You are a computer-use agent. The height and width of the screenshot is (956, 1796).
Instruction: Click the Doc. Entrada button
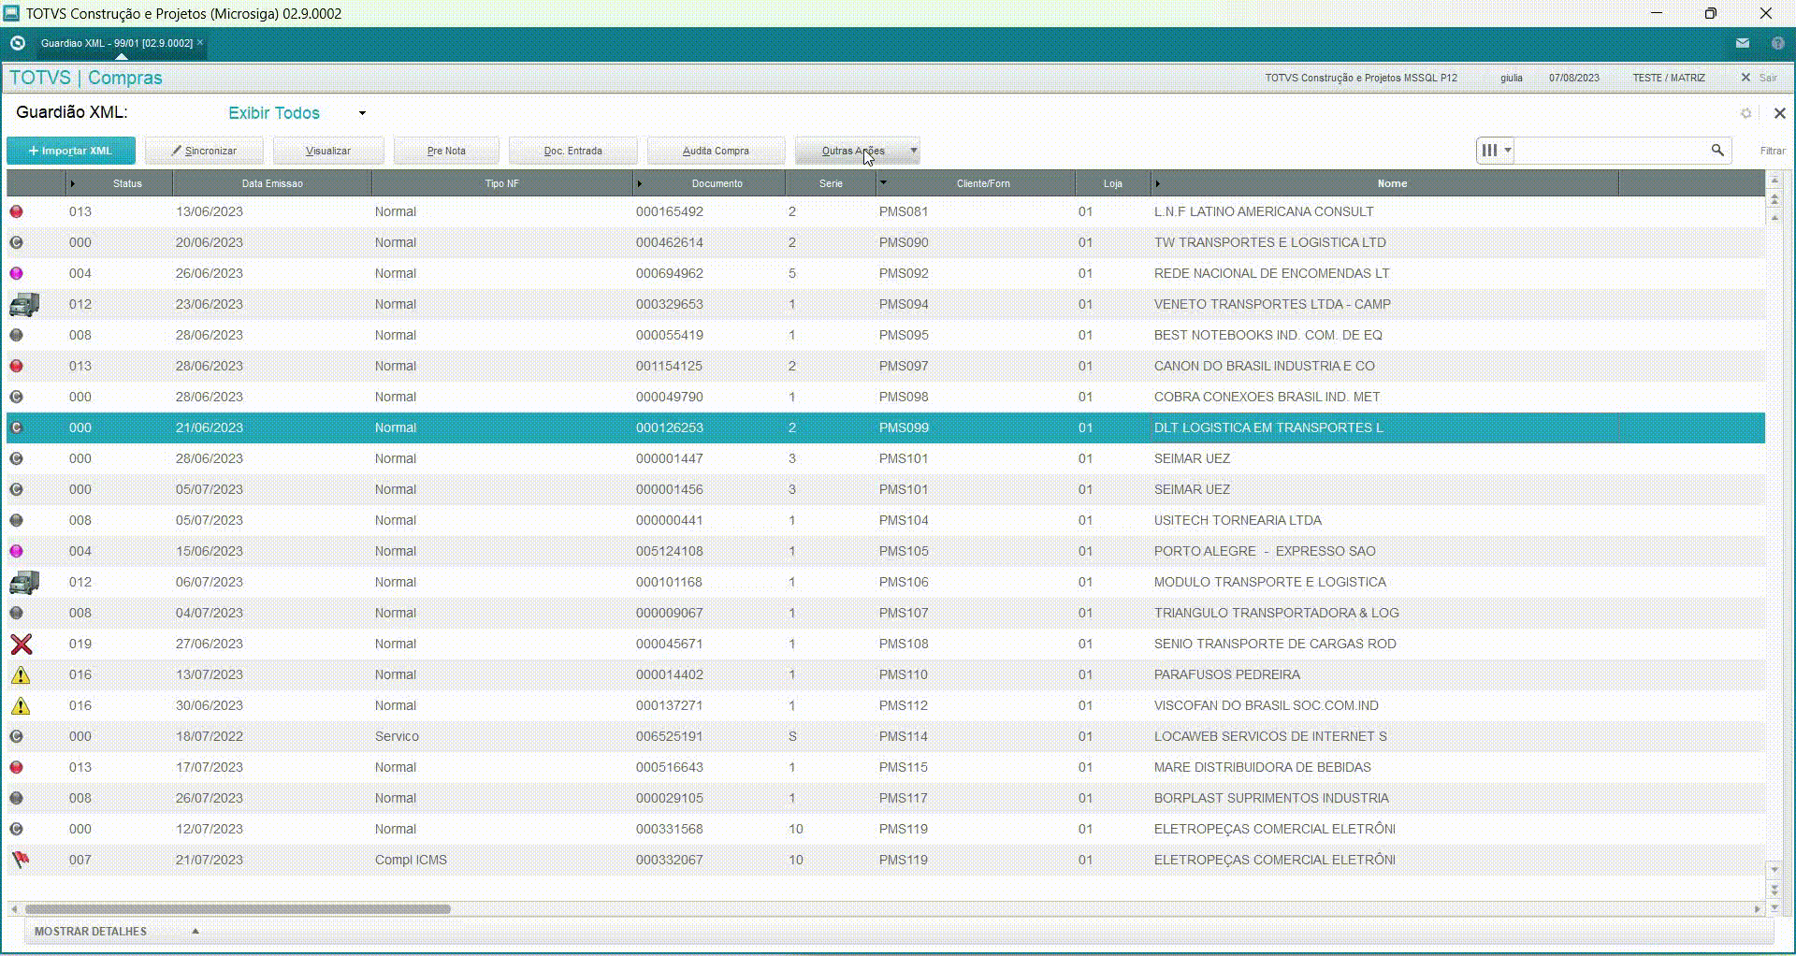click(573, 151)
